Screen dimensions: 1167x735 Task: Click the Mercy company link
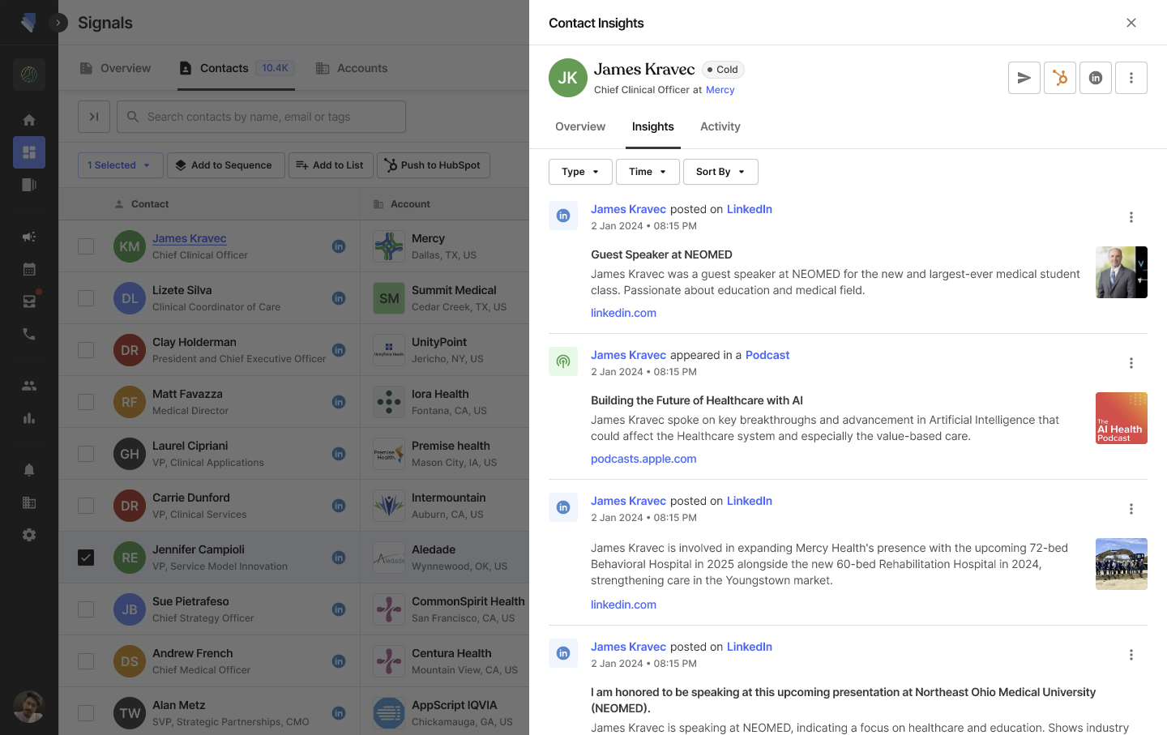[x=720, y=90]
